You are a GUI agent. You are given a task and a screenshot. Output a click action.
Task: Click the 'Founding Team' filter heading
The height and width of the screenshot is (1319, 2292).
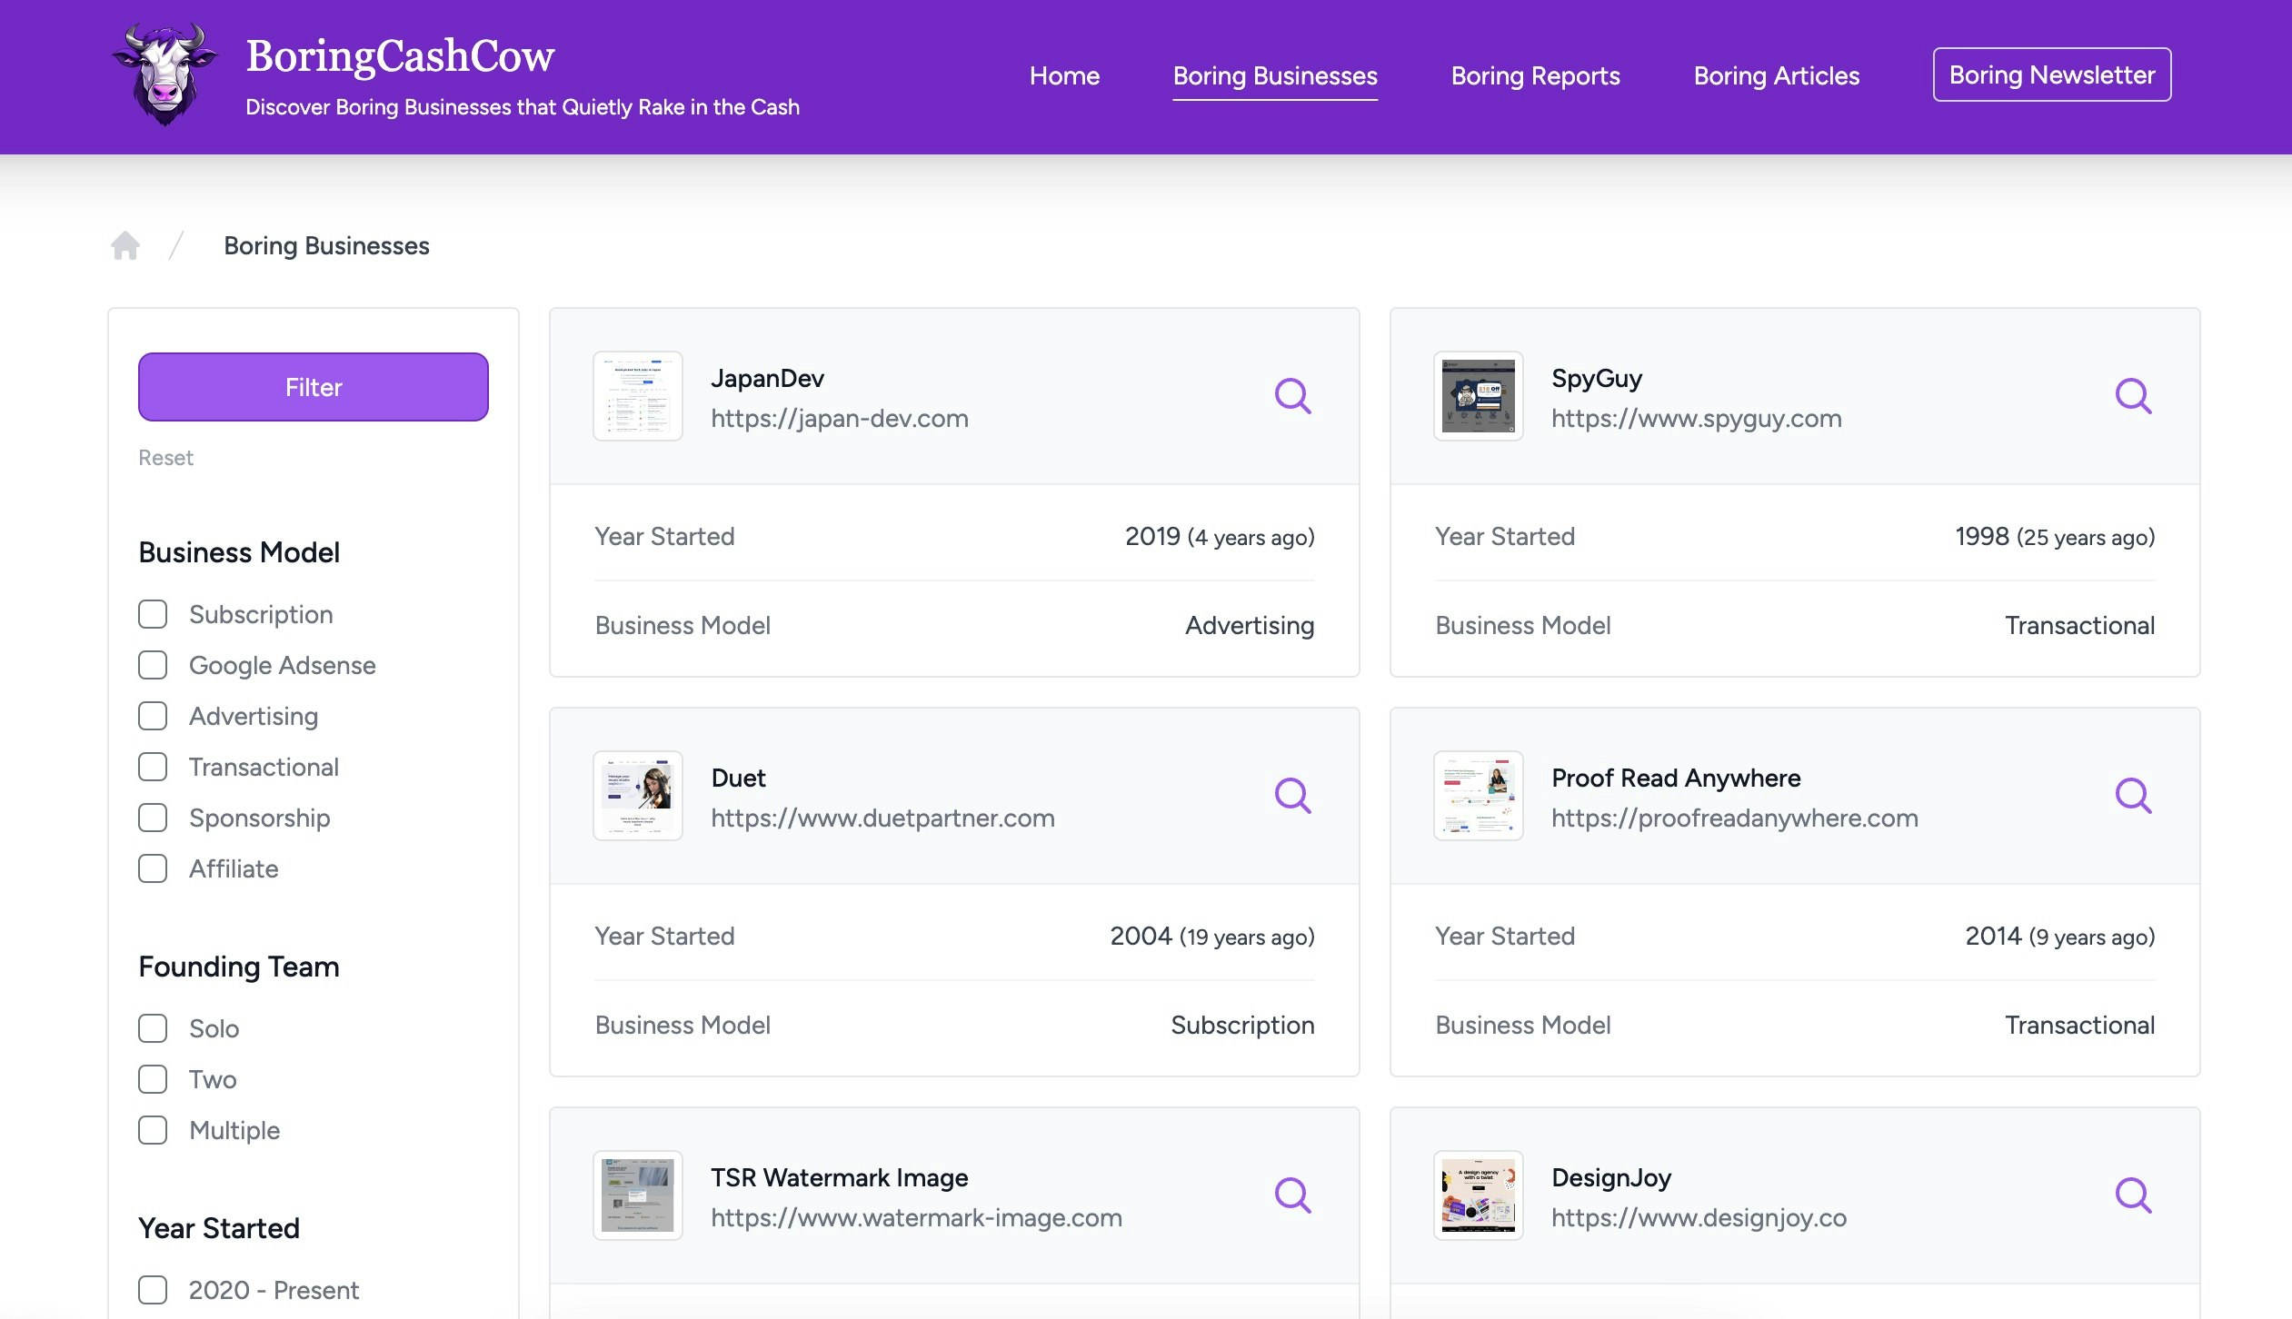click(239, 967)
